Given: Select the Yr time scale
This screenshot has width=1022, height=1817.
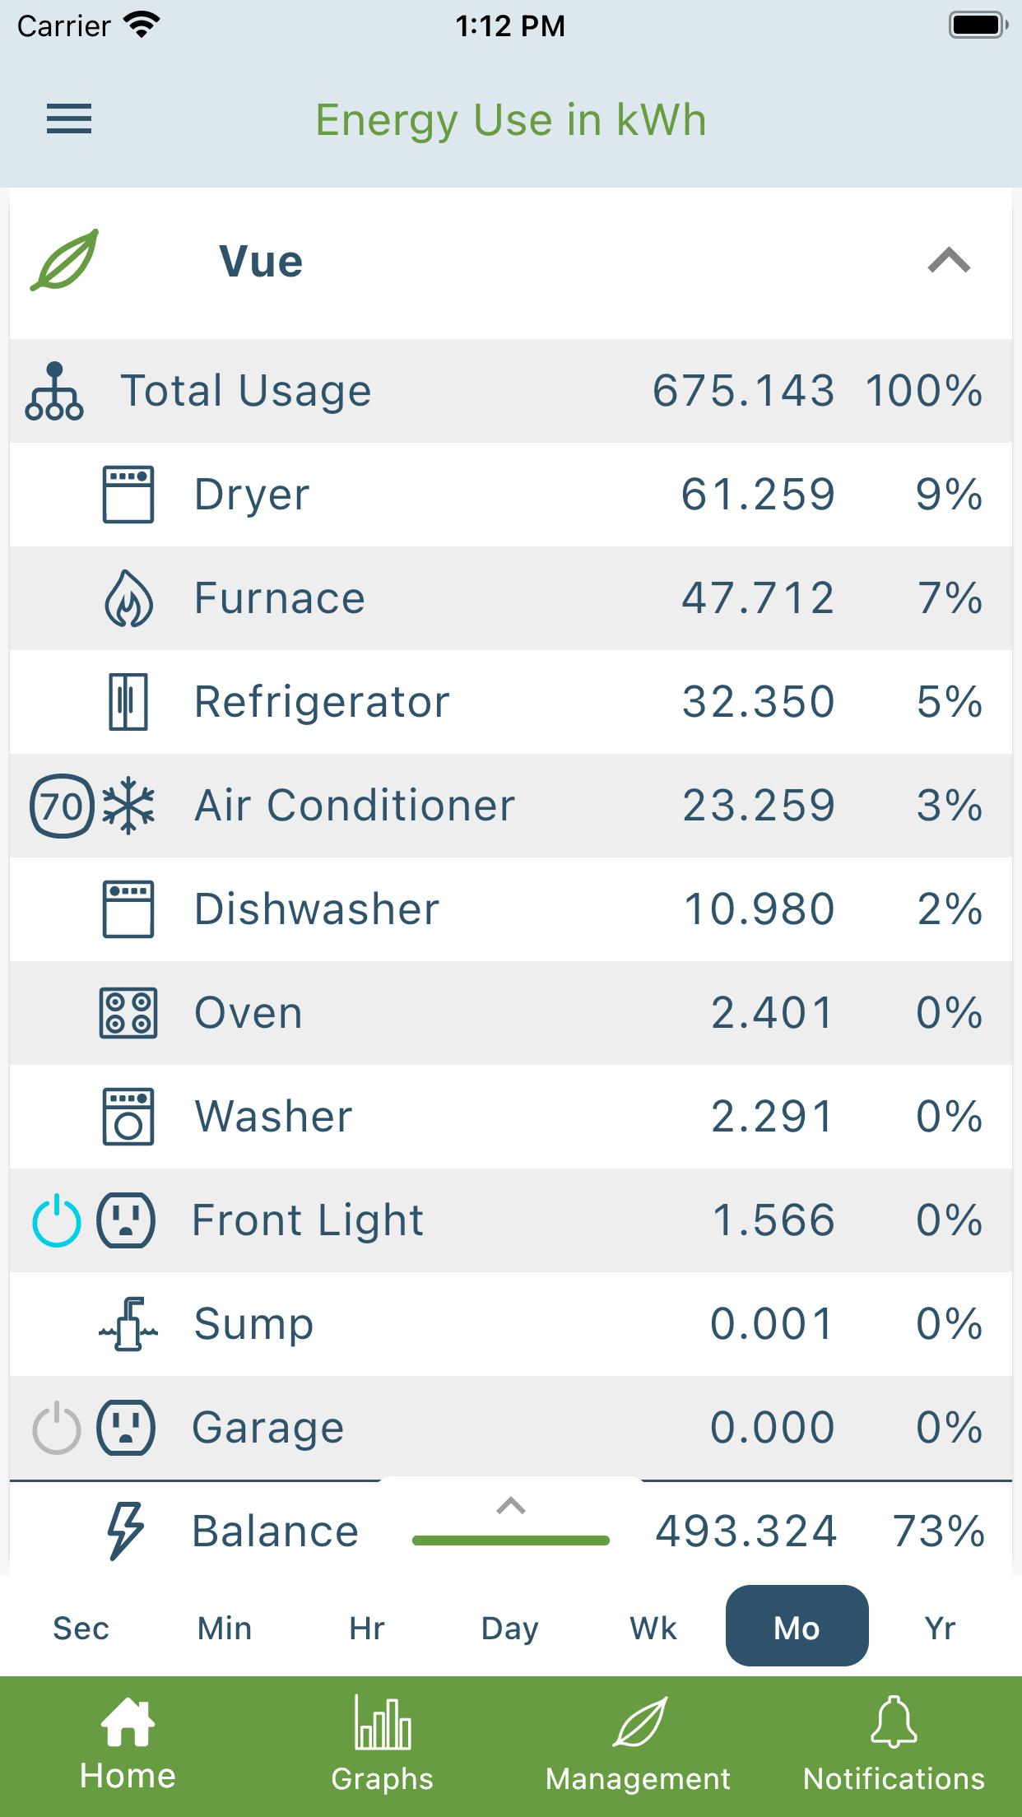Looking at the screenshot, I should (x=940, y=1629).
